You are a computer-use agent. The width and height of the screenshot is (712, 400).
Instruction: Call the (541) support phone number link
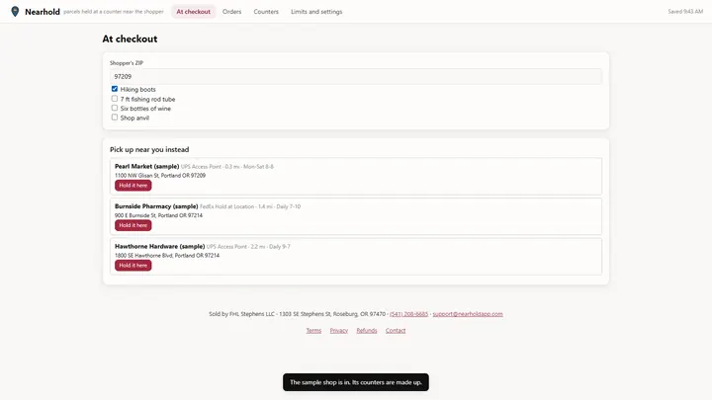(x=408, y=314)
